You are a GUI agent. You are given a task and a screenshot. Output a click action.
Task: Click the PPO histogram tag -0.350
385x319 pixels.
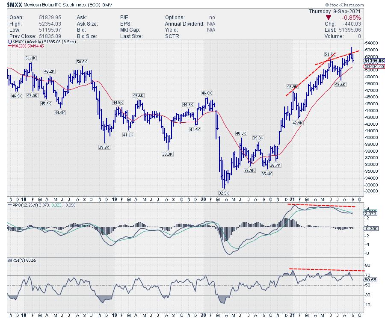tap(370, 228)
